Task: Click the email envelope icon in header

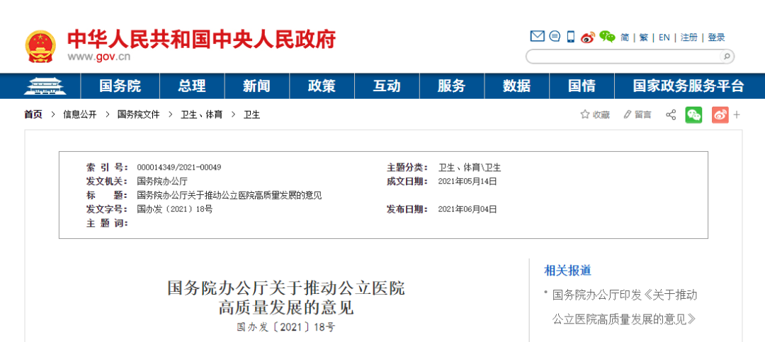Action: pyautogui.click(x=537, y=37)
